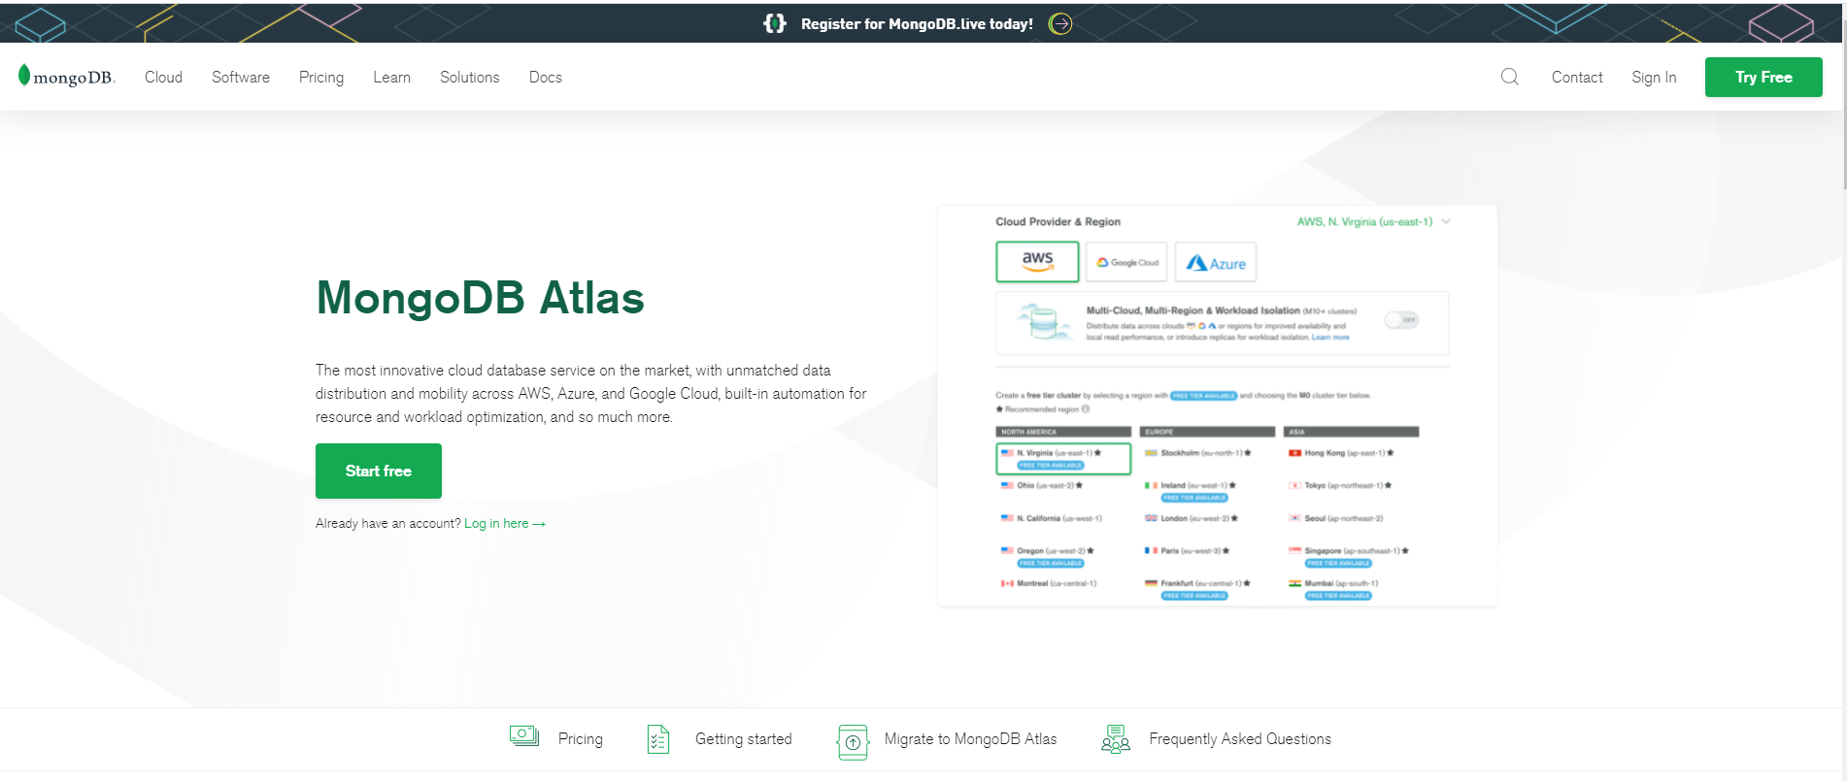The height and width of the screenshot is (781, 1847).
Task: Open the search magnifier icon
Action: click(x=1509, y=77)
